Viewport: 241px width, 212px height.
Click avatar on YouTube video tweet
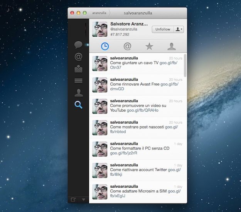pyautogui.click(x=100, y=106)
